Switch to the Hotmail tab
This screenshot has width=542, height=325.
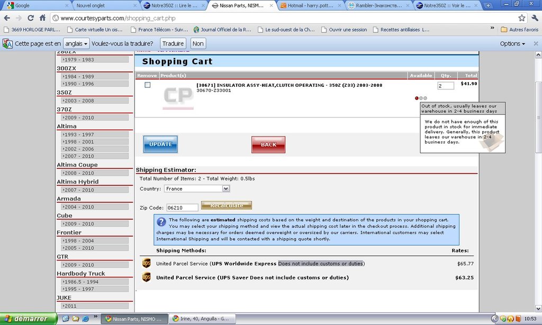tap(311, 5)
